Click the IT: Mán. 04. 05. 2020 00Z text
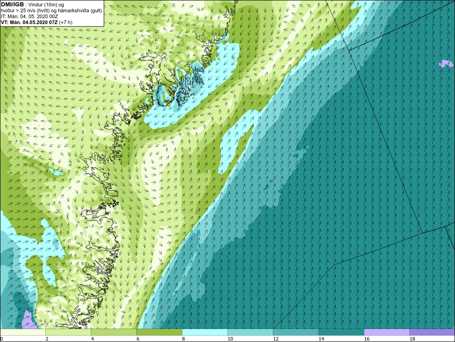This screenshot has height=342, width=455. tap(30, 16)
